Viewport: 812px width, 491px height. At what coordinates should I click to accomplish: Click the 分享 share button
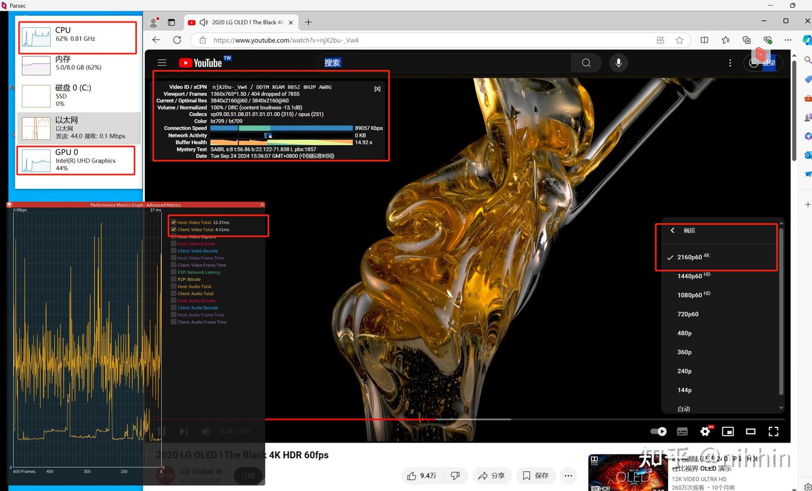[492, 476]
